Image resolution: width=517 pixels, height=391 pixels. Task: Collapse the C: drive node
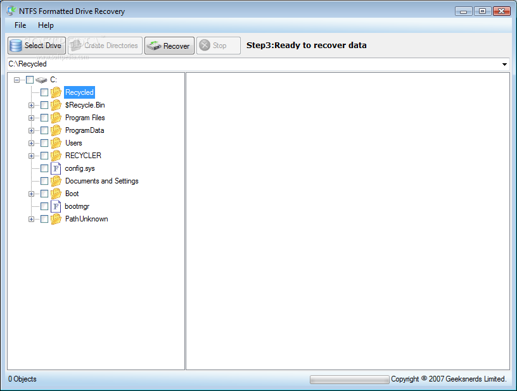[17, 80]
